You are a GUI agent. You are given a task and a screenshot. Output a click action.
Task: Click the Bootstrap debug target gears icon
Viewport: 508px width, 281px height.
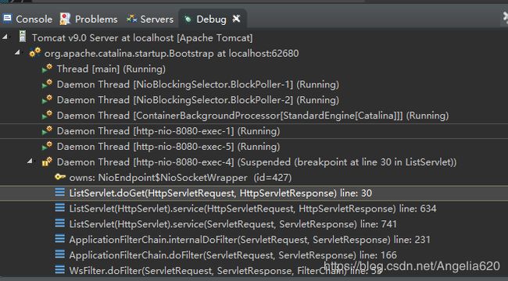(35, 52)
